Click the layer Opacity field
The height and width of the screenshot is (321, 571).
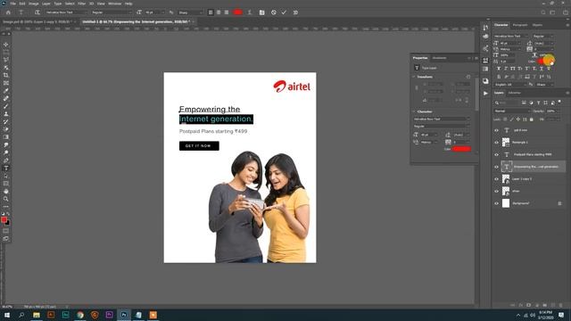click(x=551, y=111)
